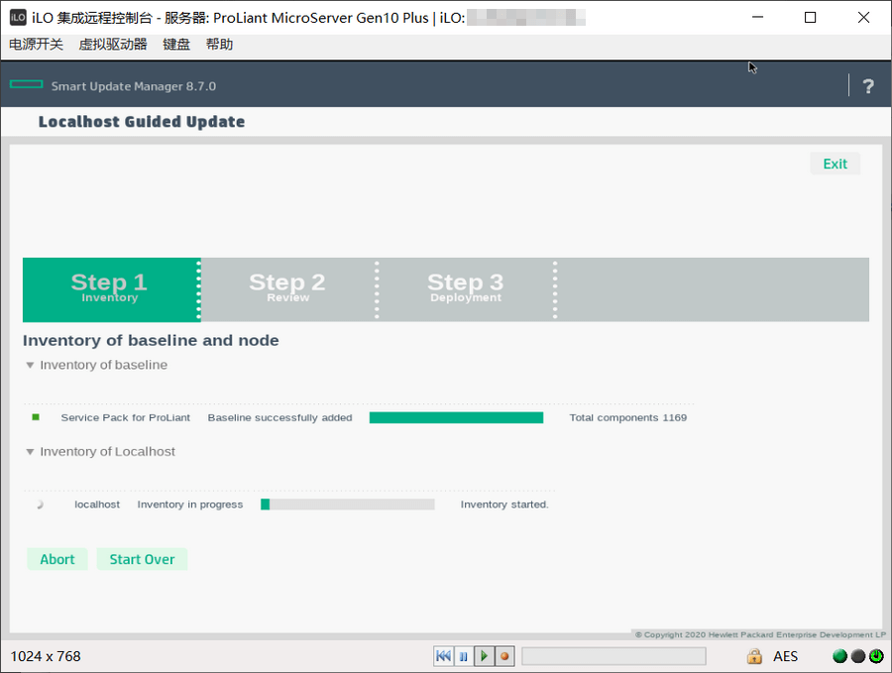
Task: Pause the console playback
Action: (463, 656)
